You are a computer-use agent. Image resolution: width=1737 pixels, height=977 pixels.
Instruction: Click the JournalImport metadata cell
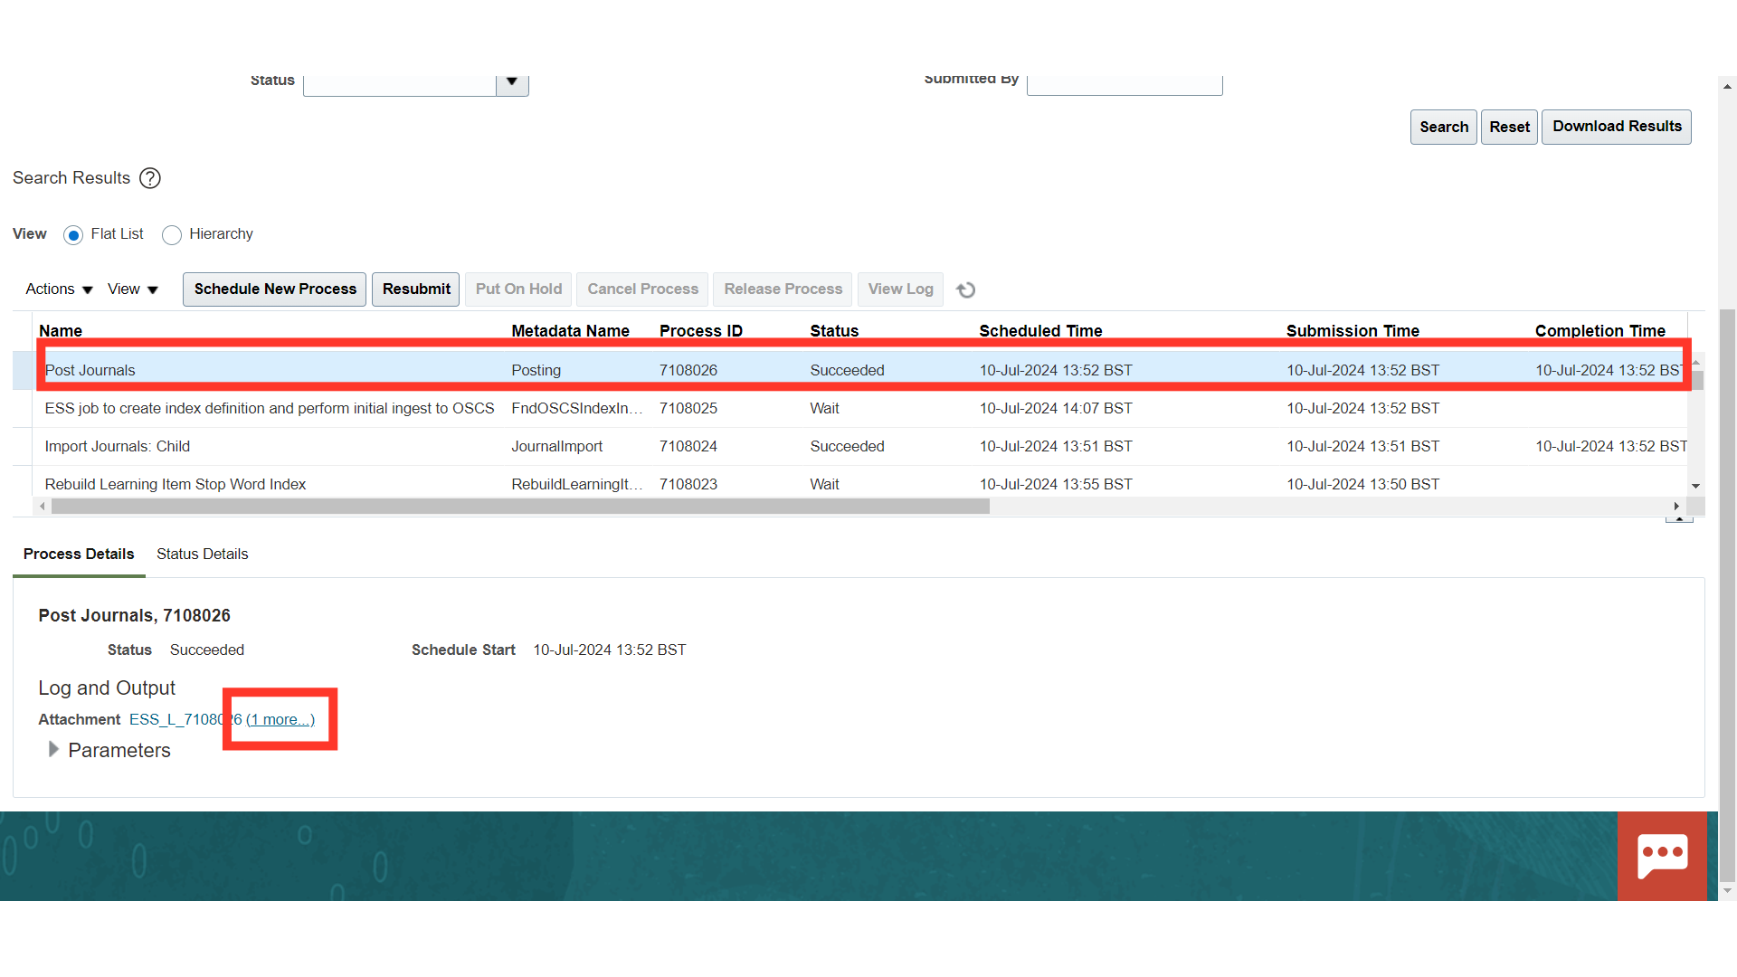556,446
